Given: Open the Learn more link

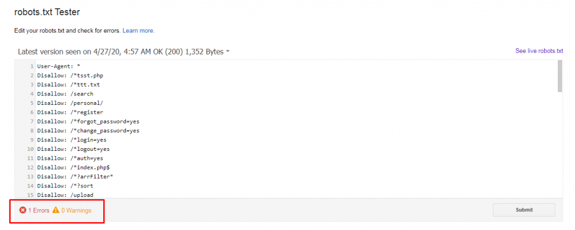Looking at the screenshot, I should click(139, 31).
